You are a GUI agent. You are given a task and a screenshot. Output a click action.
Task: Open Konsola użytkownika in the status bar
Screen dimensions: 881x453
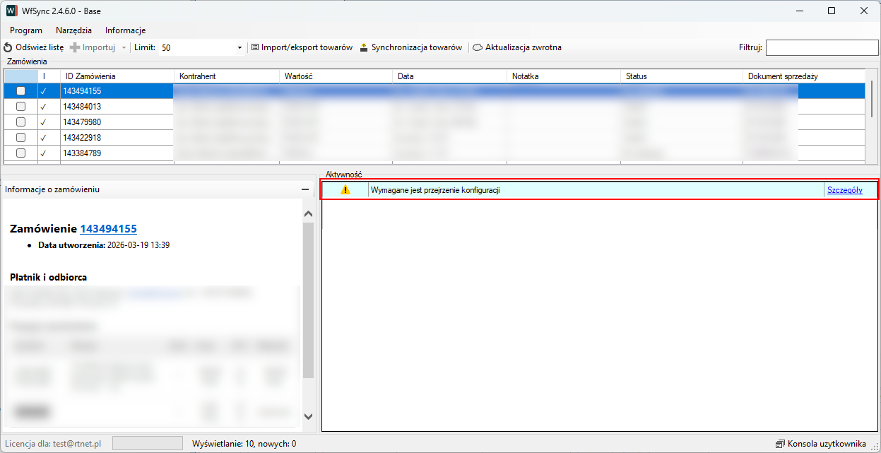pyautogui.click(x=820, y=444)
